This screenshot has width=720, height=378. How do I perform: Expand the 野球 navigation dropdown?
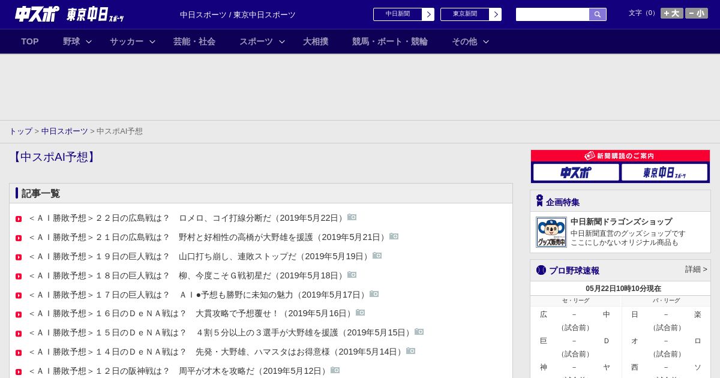tap(77, 41)
